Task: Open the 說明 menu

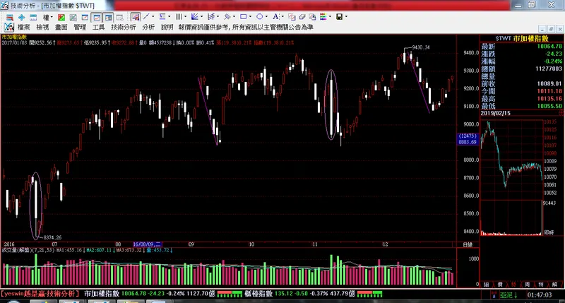Action: (x=167, y=27)
